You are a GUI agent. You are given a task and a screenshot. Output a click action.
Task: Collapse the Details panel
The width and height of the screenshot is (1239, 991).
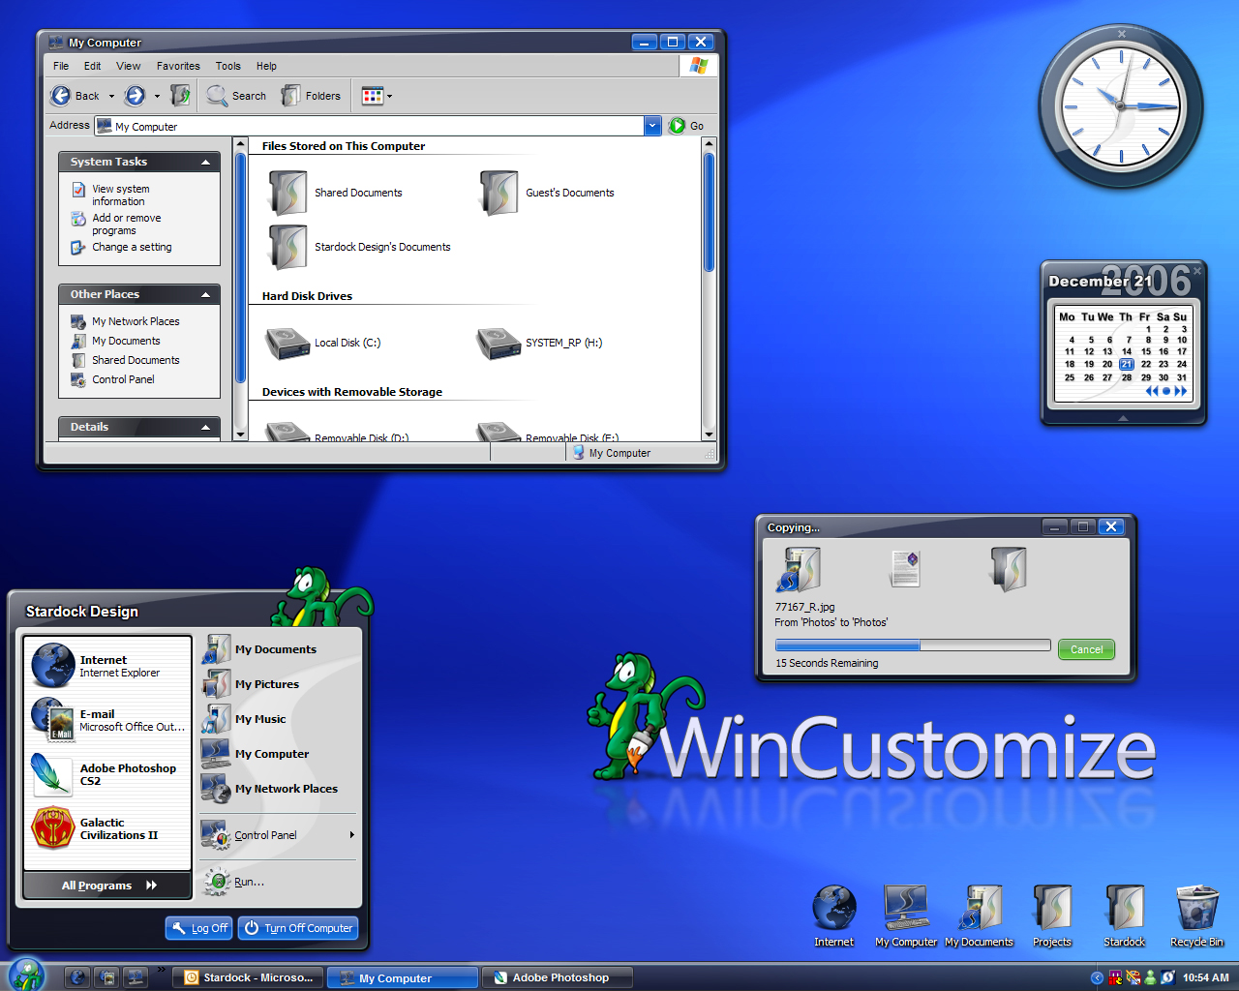tap(205, 428)
